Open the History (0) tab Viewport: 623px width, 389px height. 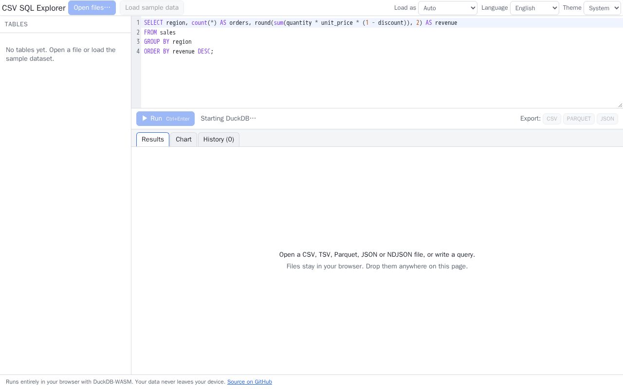tap(219, 140)
